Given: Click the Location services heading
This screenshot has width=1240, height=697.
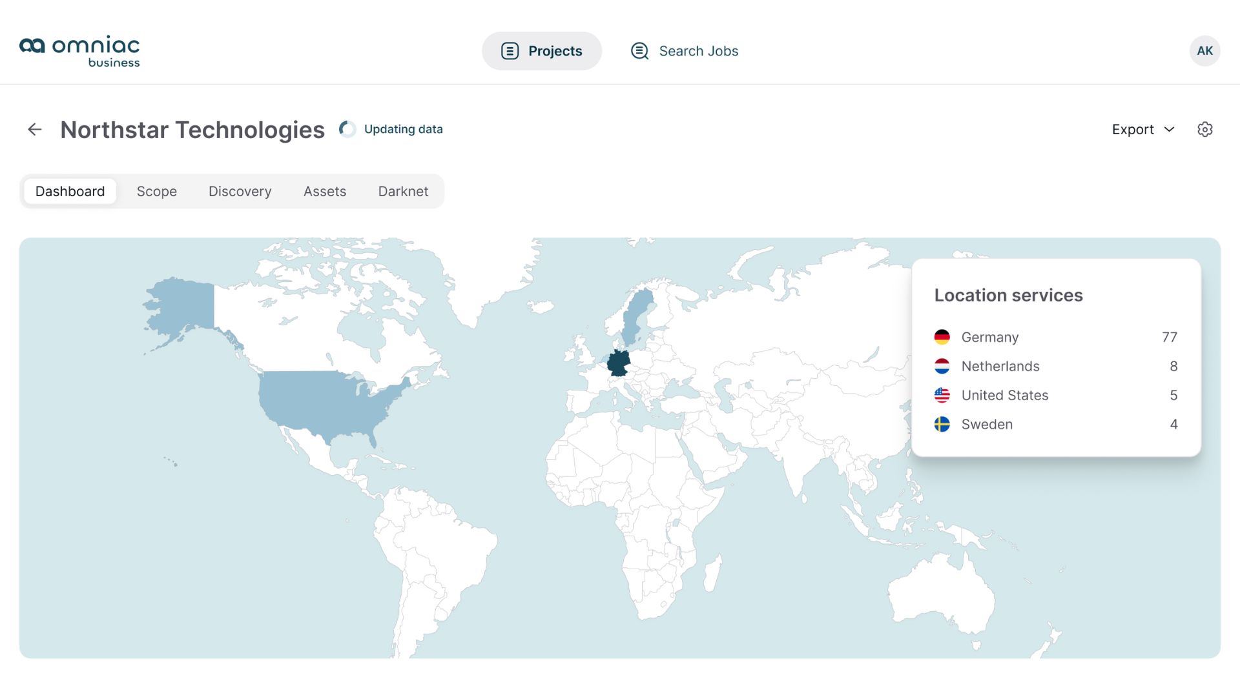Looking at the screenshot, I should click(1008, 295).
